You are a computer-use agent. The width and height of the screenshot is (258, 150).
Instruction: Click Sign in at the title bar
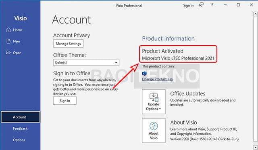coord(188,5)
